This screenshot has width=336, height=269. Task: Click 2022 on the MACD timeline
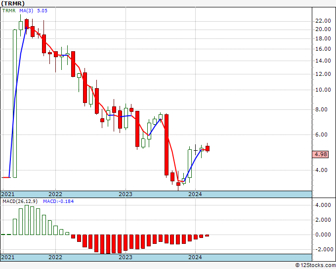[x=55, y=257]
